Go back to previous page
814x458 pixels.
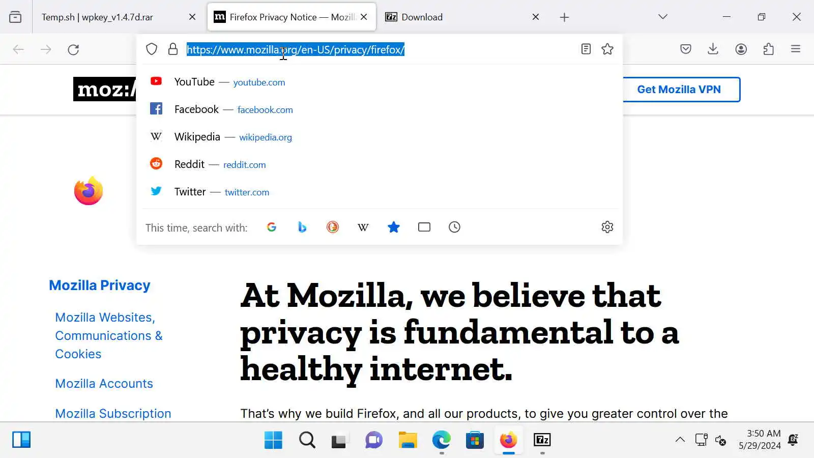pyautogui.click(x=18, y=49)
